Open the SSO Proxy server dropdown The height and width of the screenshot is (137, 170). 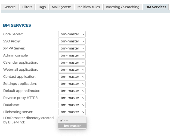coord(72,41)
